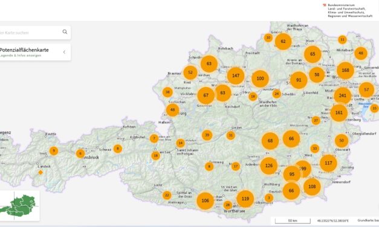The width and height of the screenshot is (379, 227).
Task: Zoom into cluster marker labeled 95
Action: point(292,174)
